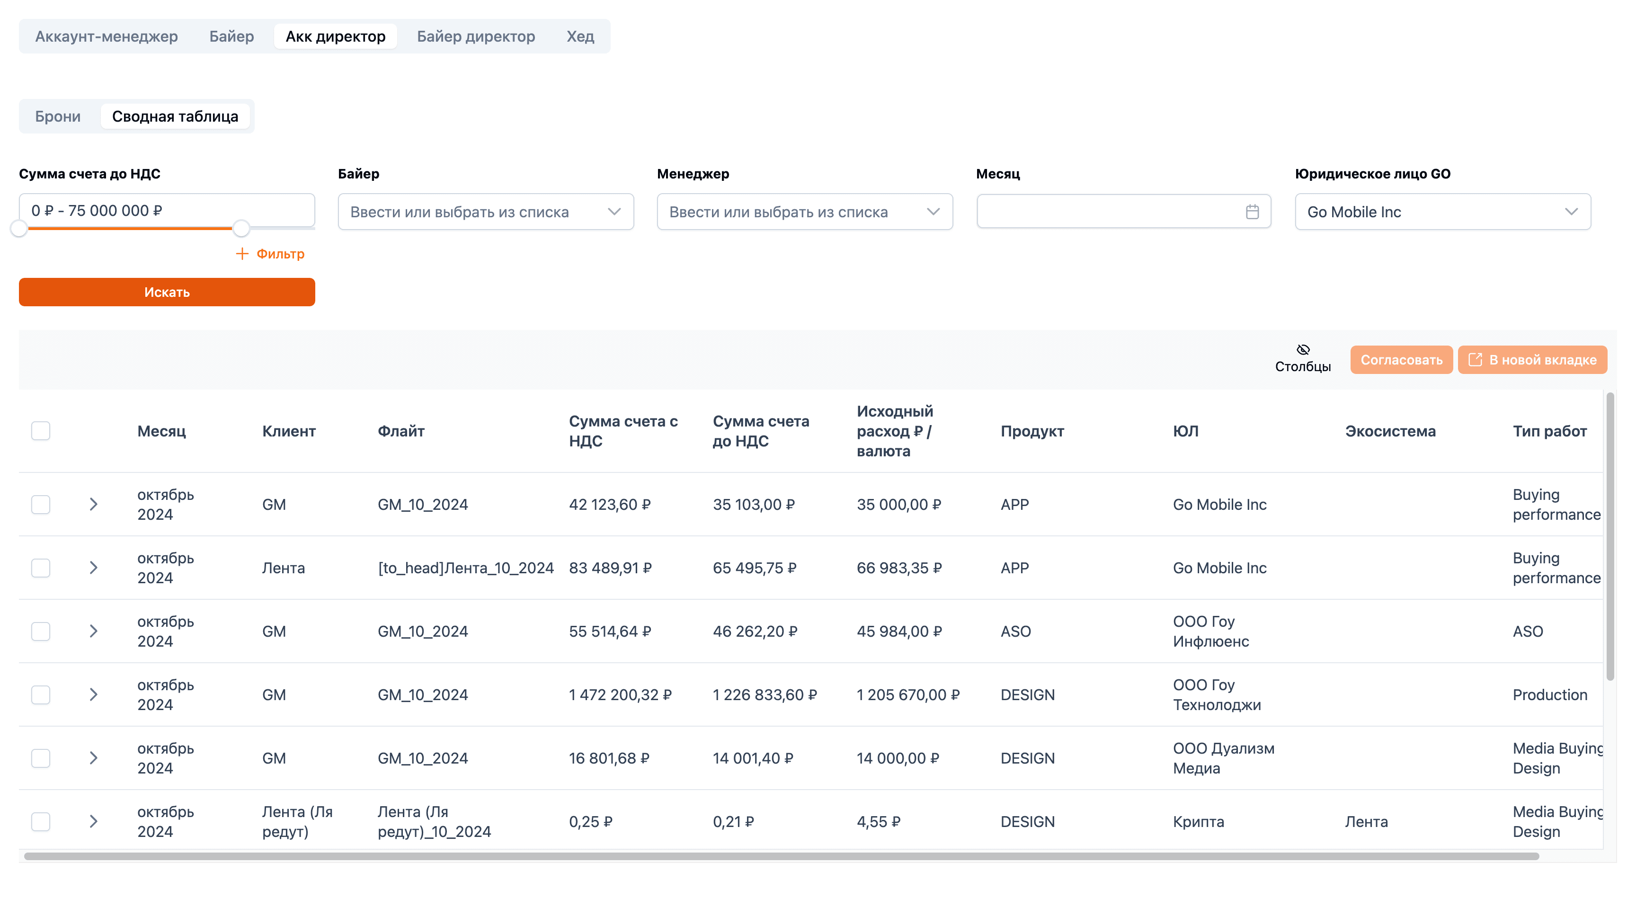
Task: Open the Юридическое лицо GO dropdown
Action: 1443,212
